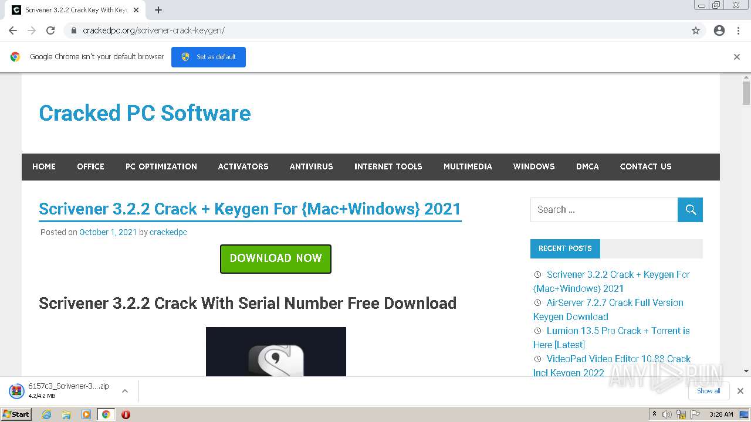Close the downloads bar
Image resolution: width=751 pixels, height=422 pixels.
click(x=740, y=391)
